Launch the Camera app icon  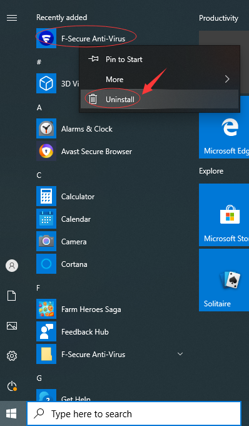point(46,241)
